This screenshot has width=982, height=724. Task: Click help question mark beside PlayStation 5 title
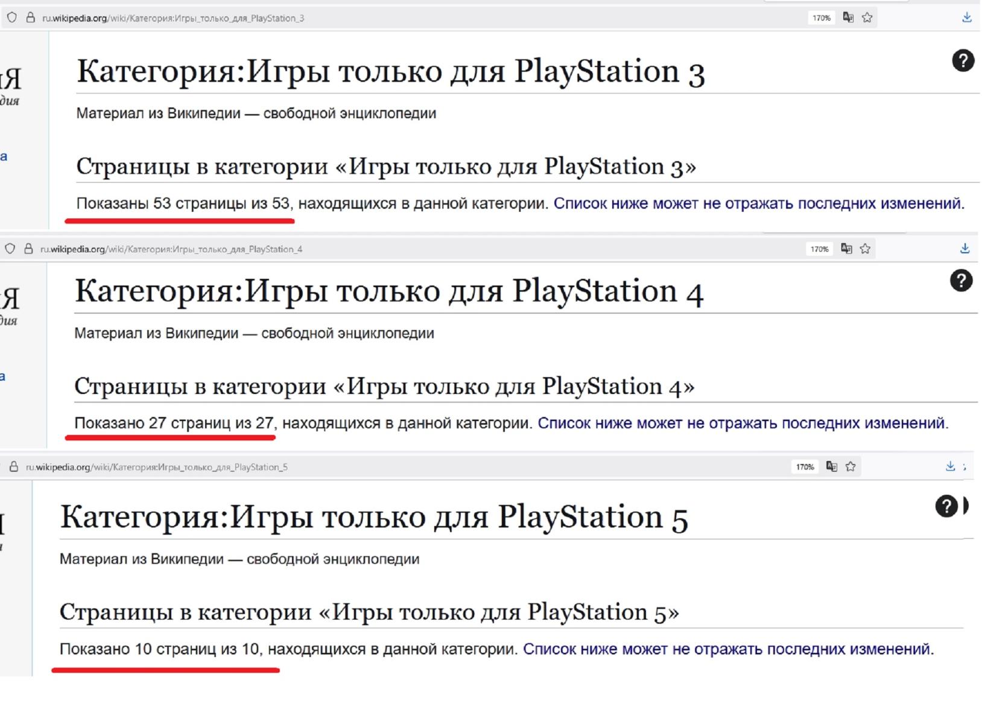947,506
